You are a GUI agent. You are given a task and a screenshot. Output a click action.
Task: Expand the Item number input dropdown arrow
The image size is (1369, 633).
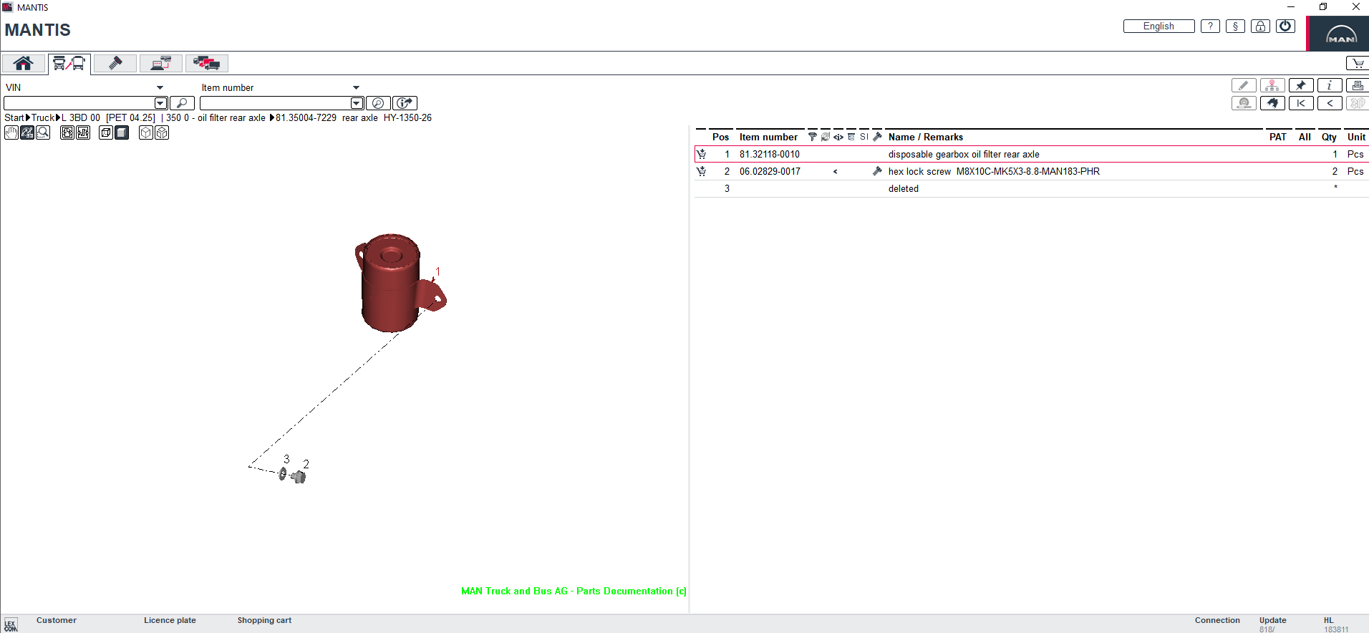[x=357, y=103]
